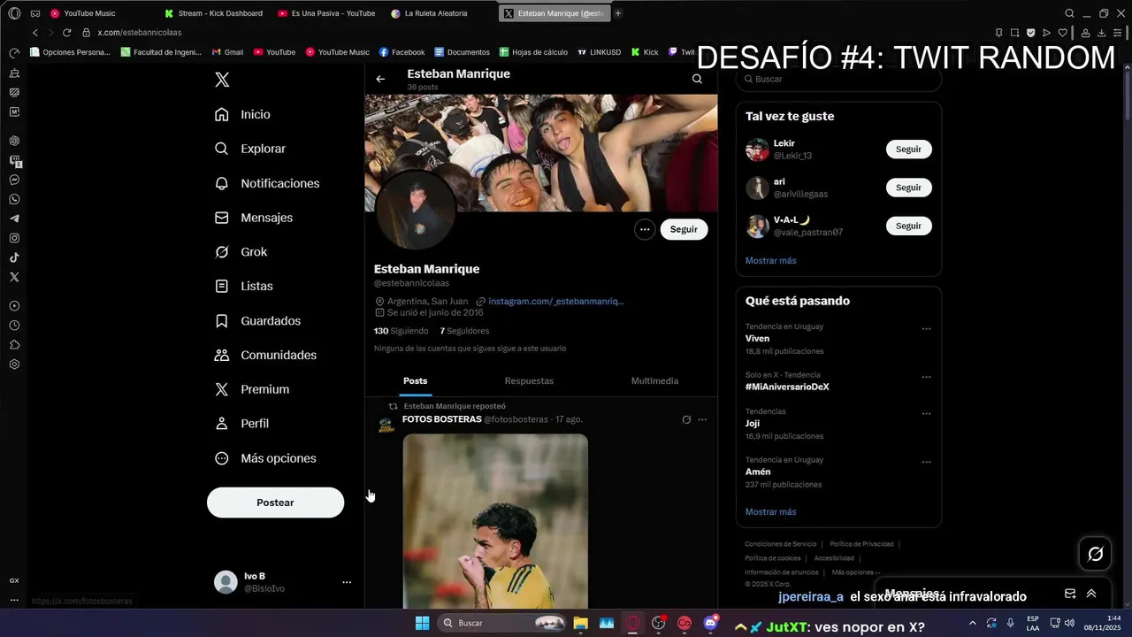
Task: Switch to the Multimedia tab
Action: (654, 381)
